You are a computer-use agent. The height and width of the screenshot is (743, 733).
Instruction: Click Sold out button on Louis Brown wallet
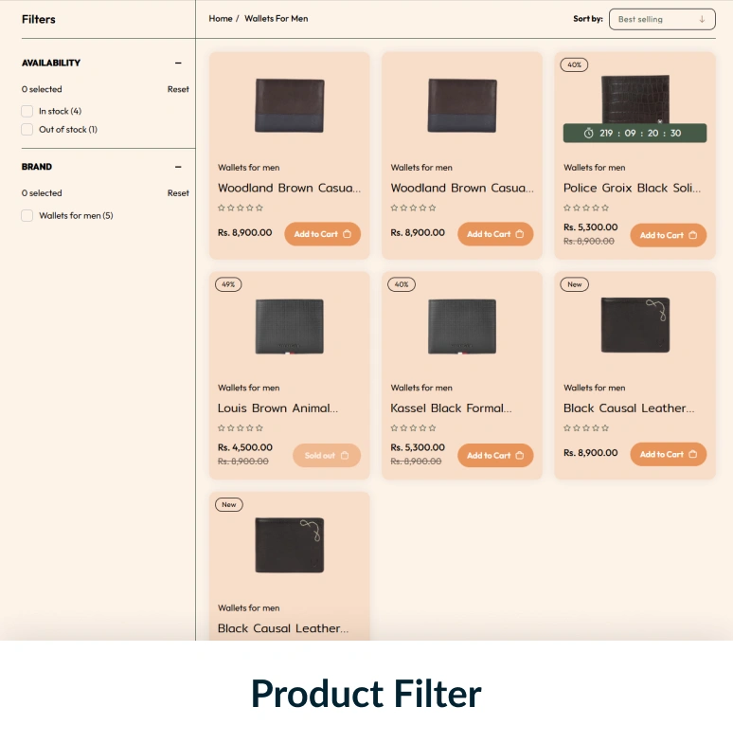click(x=327, y=455)
